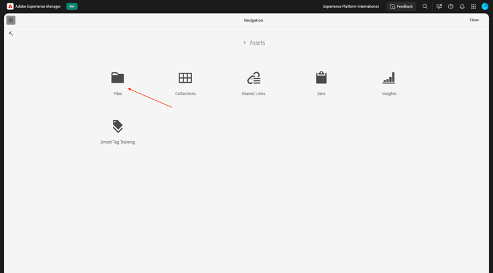Click the Shared Links label text
Screen dimensions: 493x273
pyautogui.click(x=254, y=93)
